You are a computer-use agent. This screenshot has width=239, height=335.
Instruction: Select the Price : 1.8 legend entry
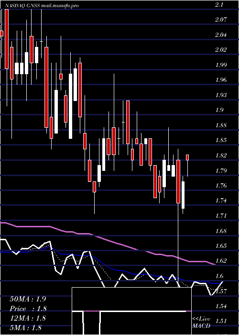[28, 309]
